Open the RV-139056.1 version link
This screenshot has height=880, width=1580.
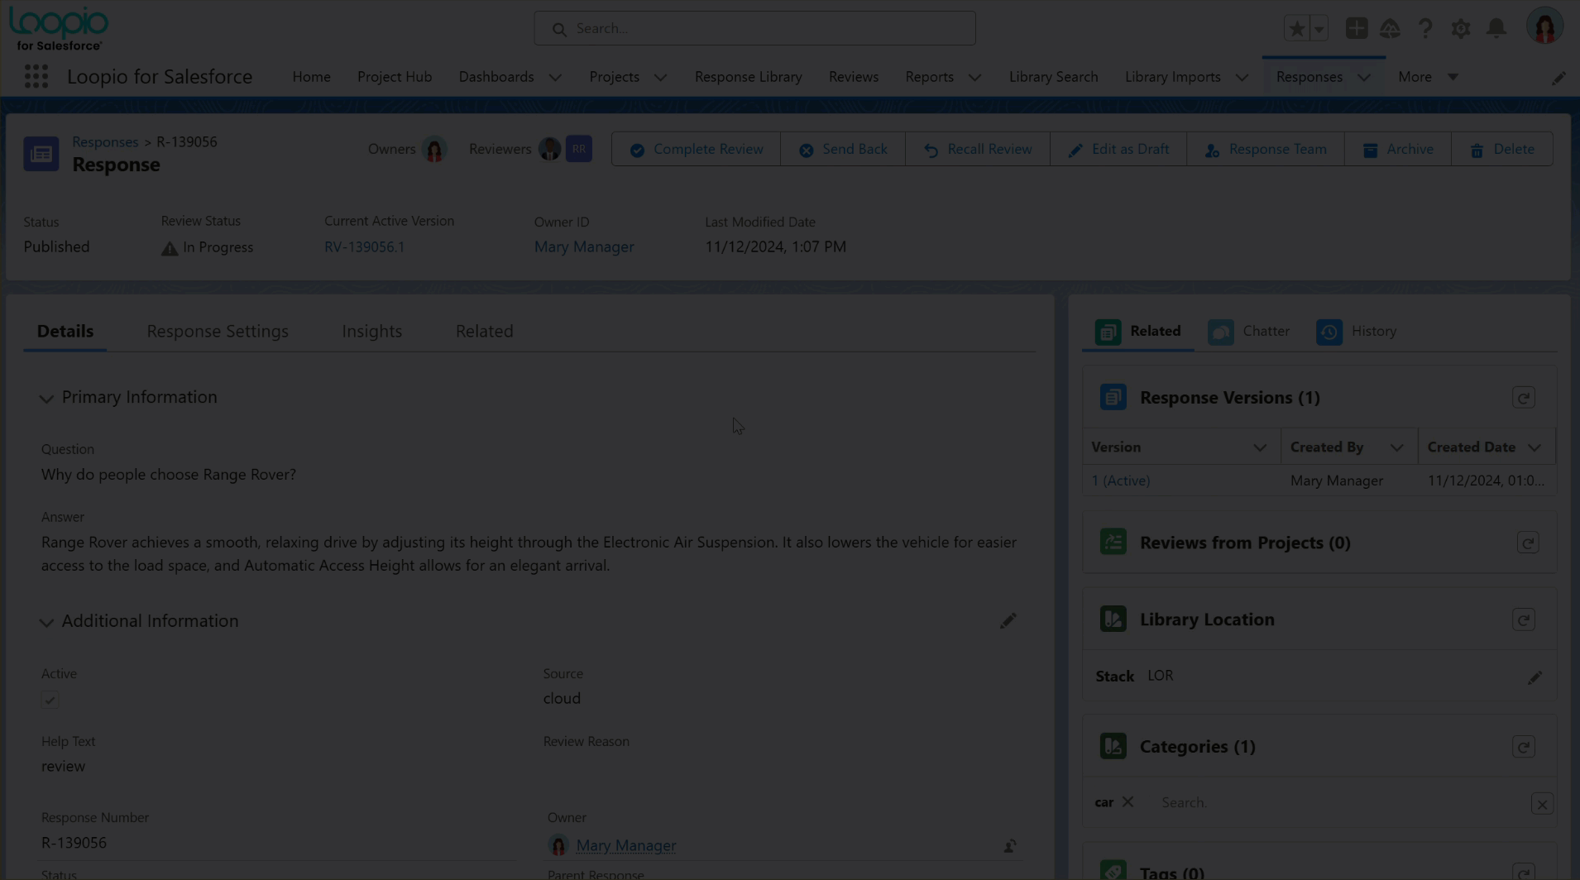pos(365,247)
